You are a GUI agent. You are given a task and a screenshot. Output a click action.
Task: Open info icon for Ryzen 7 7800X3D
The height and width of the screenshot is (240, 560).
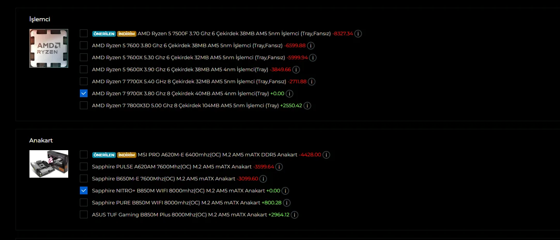point(307,106)
